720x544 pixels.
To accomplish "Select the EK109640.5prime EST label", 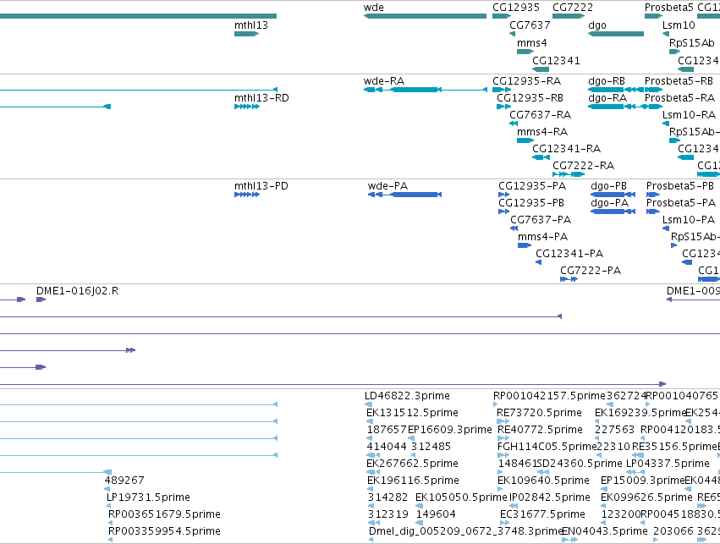I will click(543, 481).
